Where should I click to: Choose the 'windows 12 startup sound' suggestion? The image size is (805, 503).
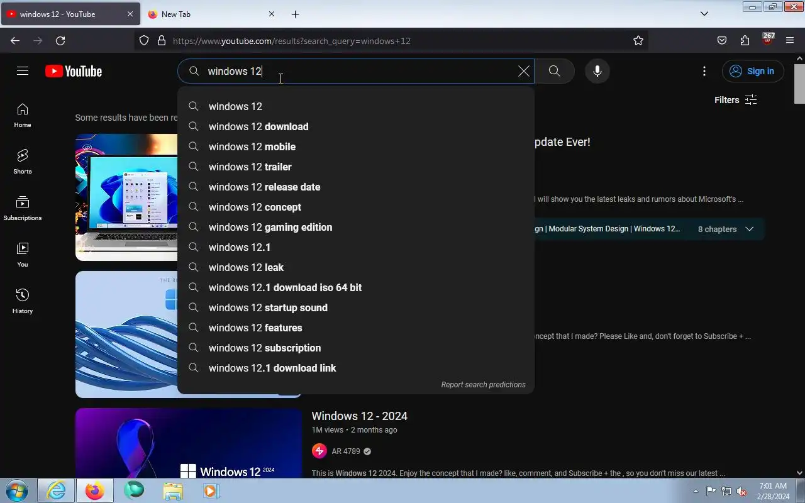356,307
